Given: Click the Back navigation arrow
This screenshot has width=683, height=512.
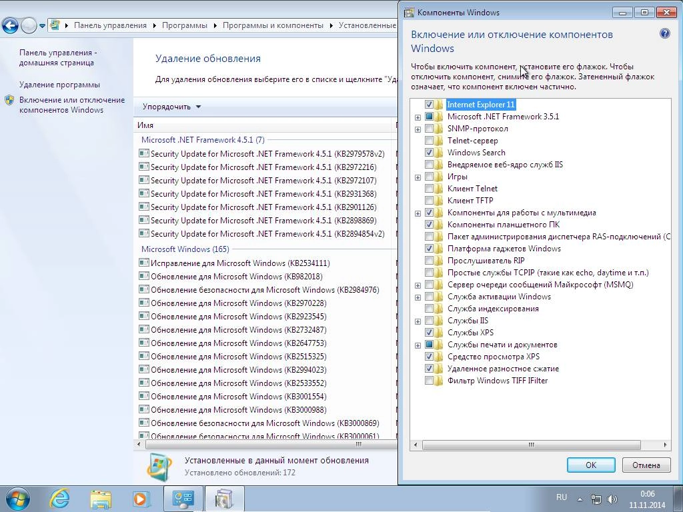Looking at the screenshot, I should tap(11, 26).
